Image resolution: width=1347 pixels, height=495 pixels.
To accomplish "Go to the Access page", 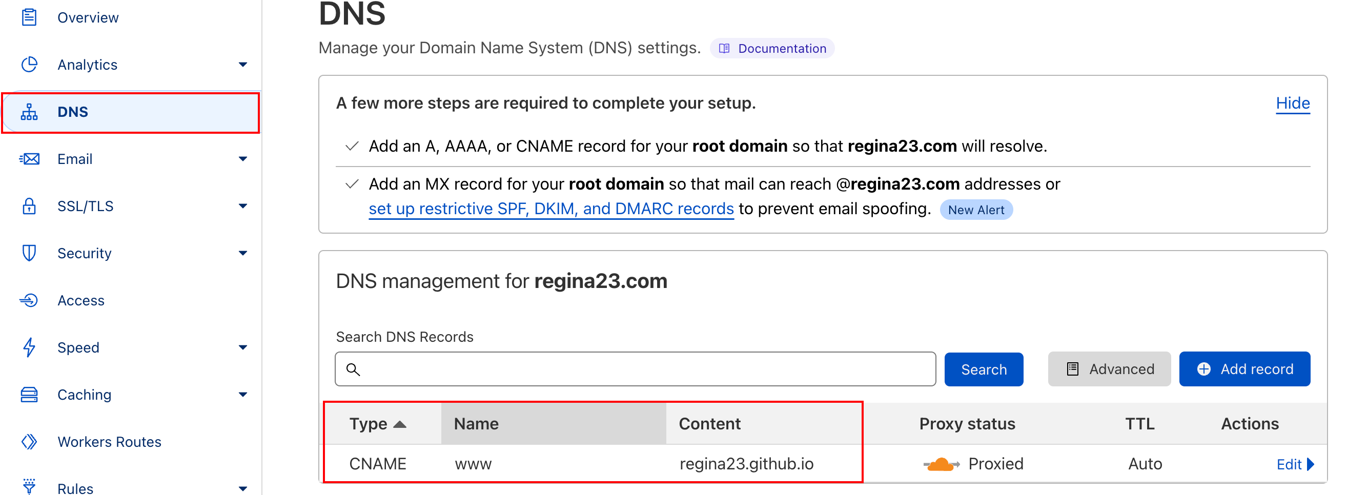I will click(x=81, y=300).
